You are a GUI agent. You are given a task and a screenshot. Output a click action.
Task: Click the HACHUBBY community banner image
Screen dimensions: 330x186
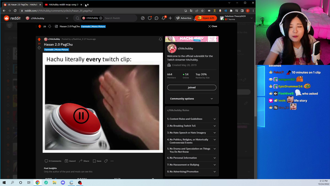(192, 39)
